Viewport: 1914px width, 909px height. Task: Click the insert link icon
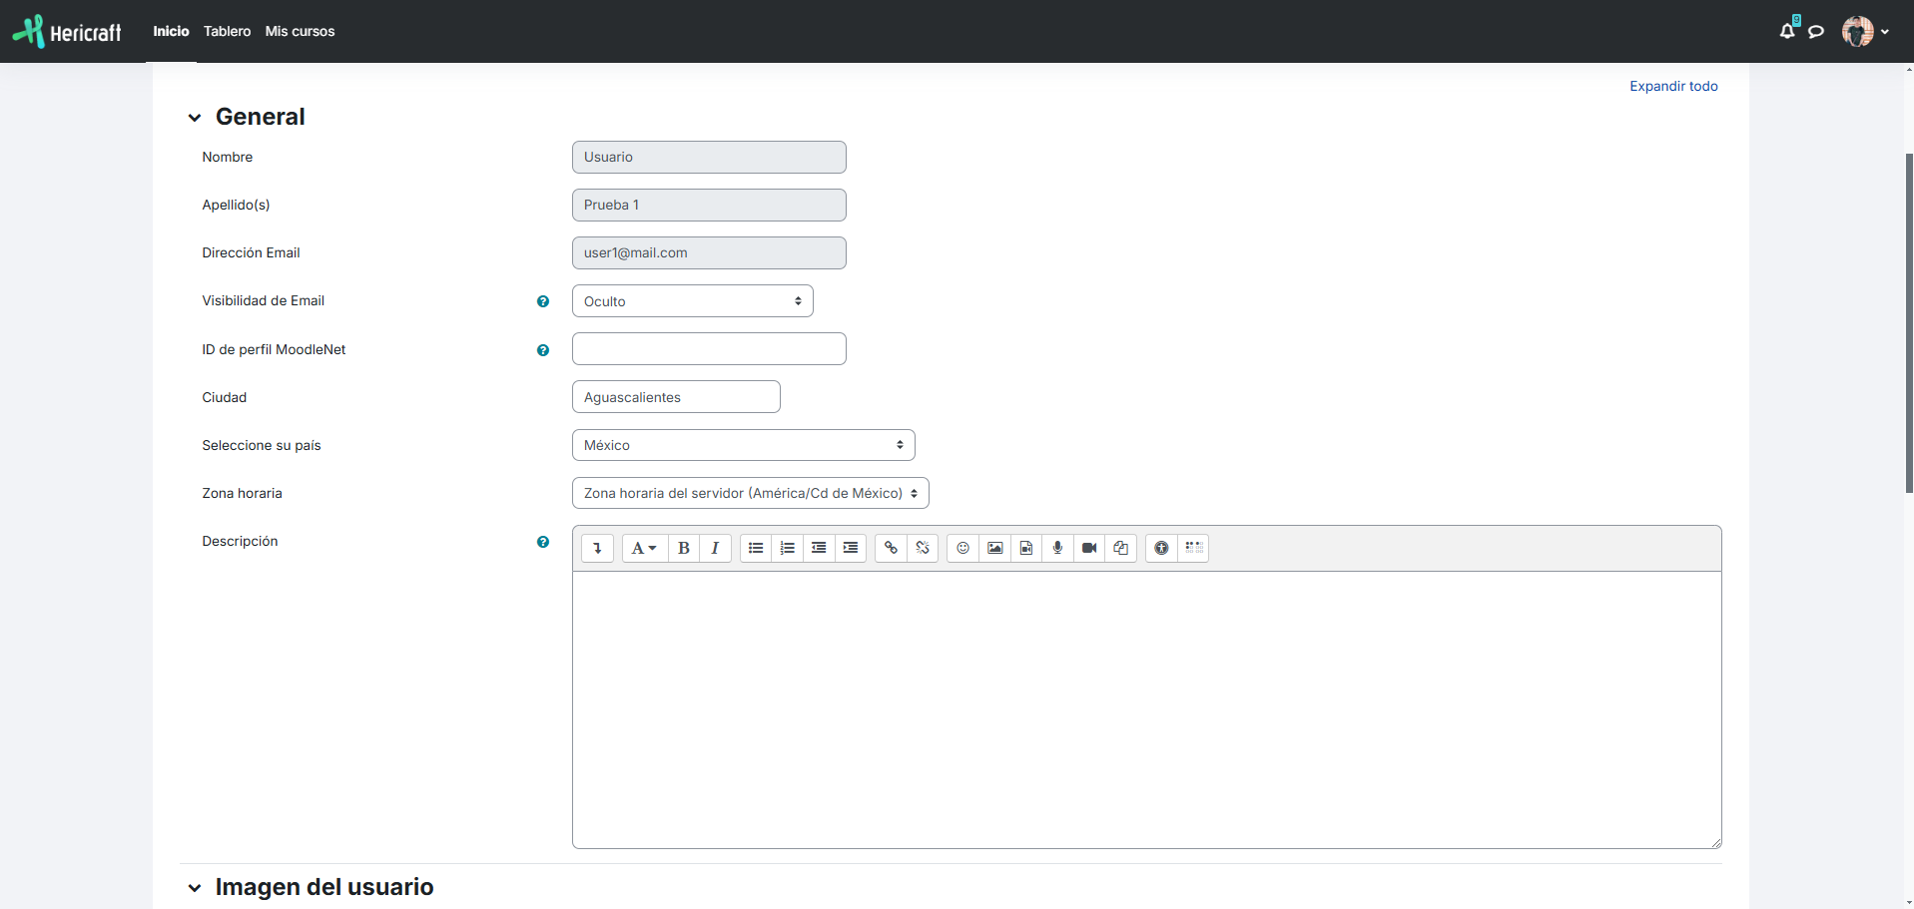[891, 548]
